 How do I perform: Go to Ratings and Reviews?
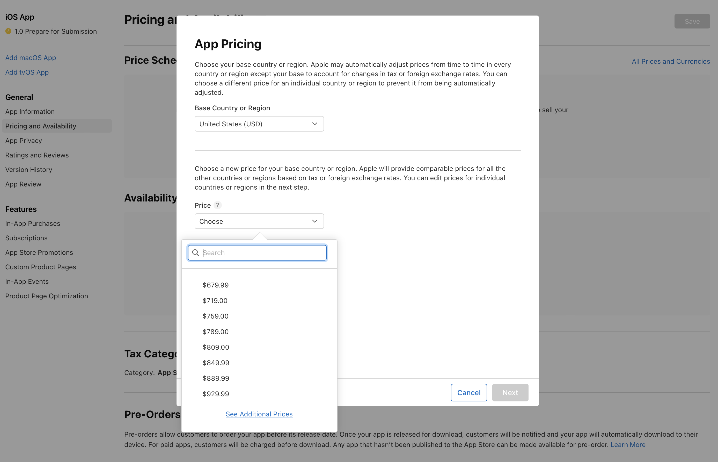click(37, 155)
